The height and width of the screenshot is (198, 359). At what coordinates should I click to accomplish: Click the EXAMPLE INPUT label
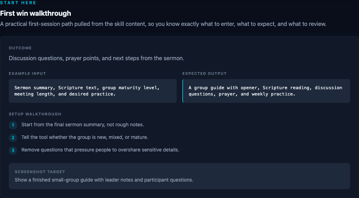[27, 73]
